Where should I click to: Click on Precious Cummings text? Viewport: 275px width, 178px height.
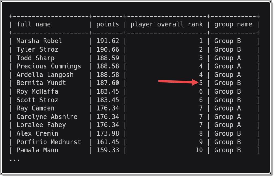pyautogui.click(x=49, y=66)
